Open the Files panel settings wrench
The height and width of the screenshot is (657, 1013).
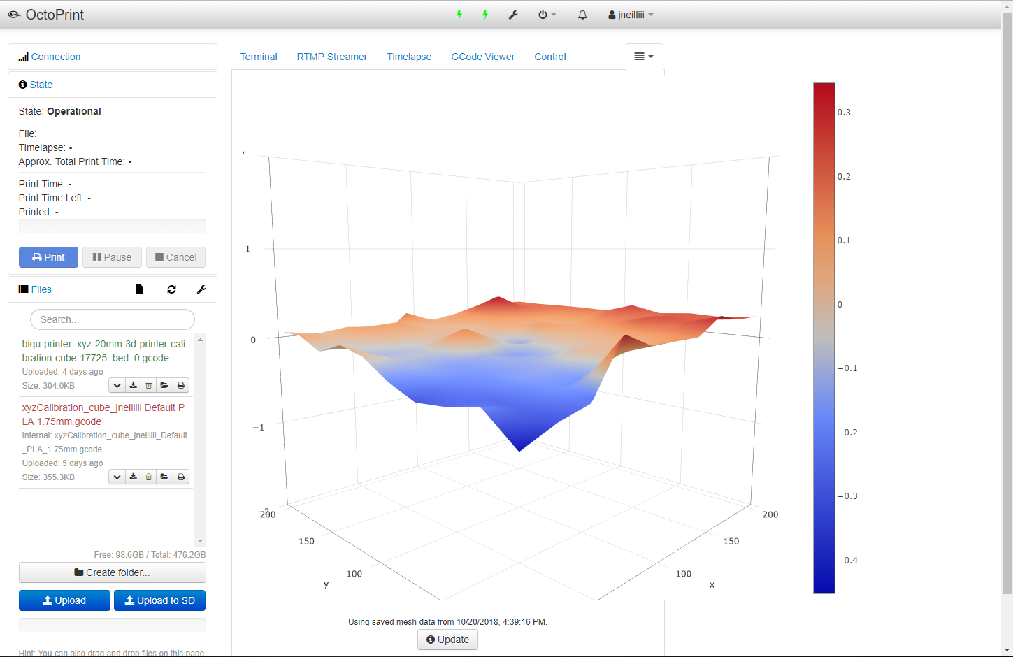pyautogui.click(x=202, y=289)
